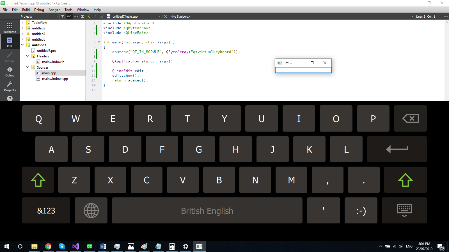449x252 pixels.
Task: Open Calculator from taskbar
Action: [172, 246]
